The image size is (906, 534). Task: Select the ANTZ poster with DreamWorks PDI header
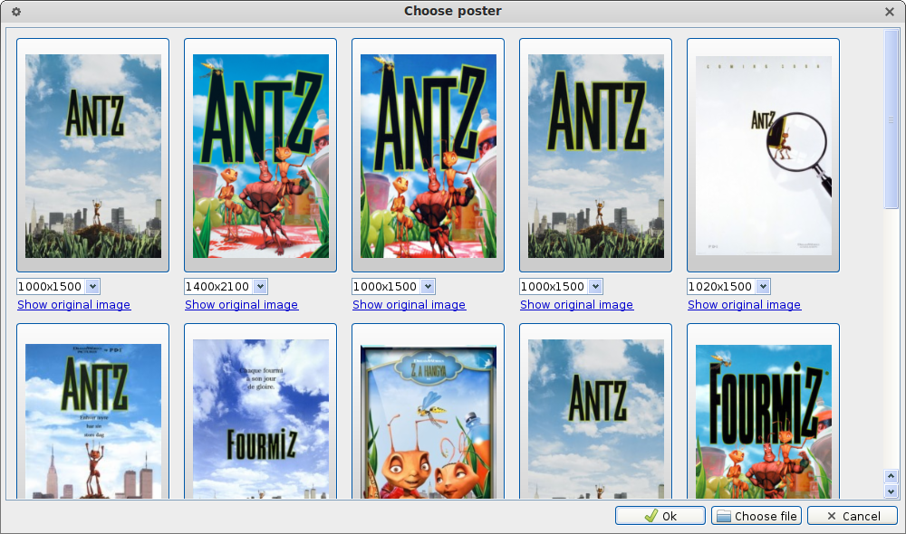(x=93, y=411)
